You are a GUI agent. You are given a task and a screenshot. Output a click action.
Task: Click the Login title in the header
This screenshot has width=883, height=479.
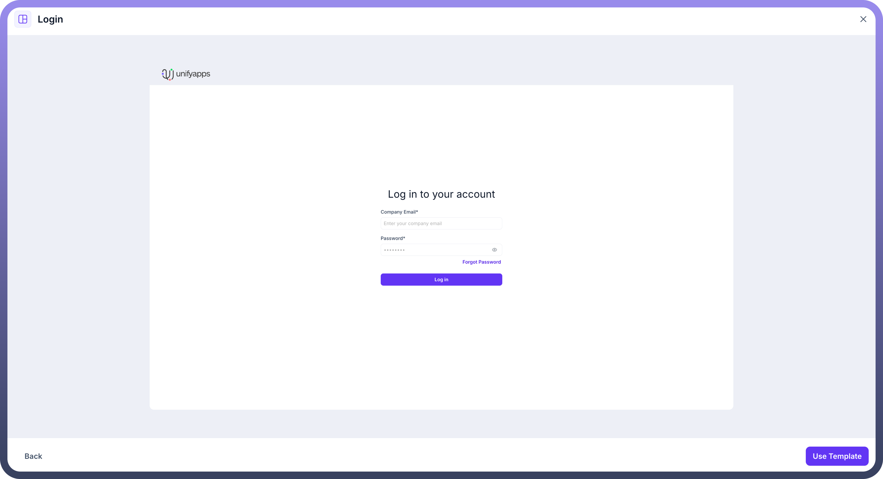click(x=50, y=19)
